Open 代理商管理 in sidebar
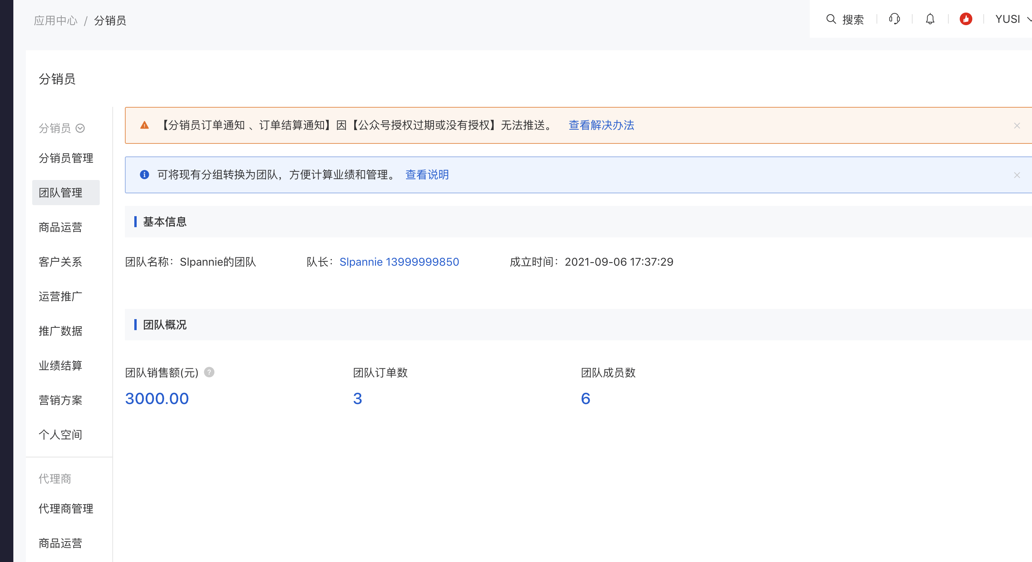This screenshot has width=1032, height=562. point(66,509)
